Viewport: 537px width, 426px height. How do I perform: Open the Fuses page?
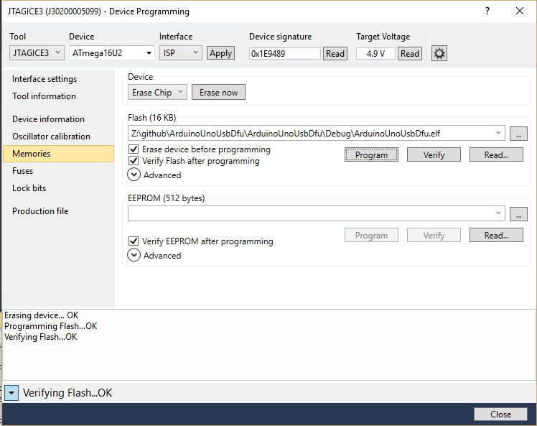point(22,171)
